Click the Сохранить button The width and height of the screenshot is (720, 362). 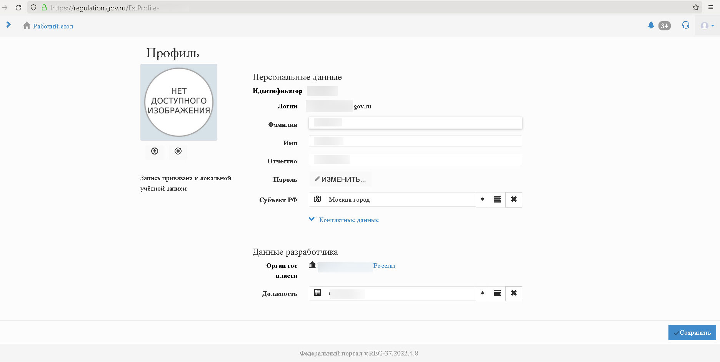pyautogui.click(x=692, y=332)
